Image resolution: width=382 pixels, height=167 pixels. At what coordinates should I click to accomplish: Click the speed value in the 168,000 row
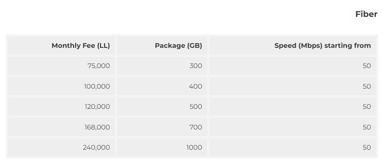(x=367, y=127)
